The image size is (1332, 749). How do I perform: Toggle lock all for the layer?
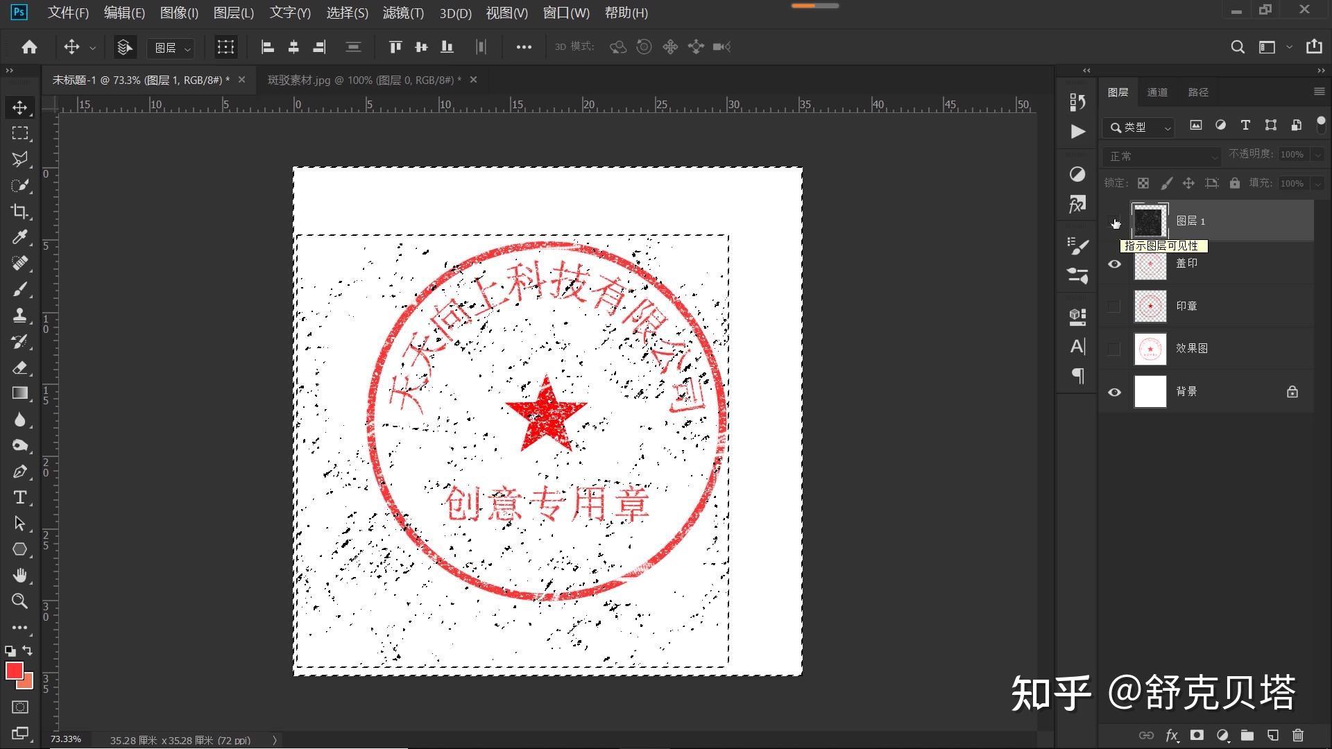point(1234,183)
